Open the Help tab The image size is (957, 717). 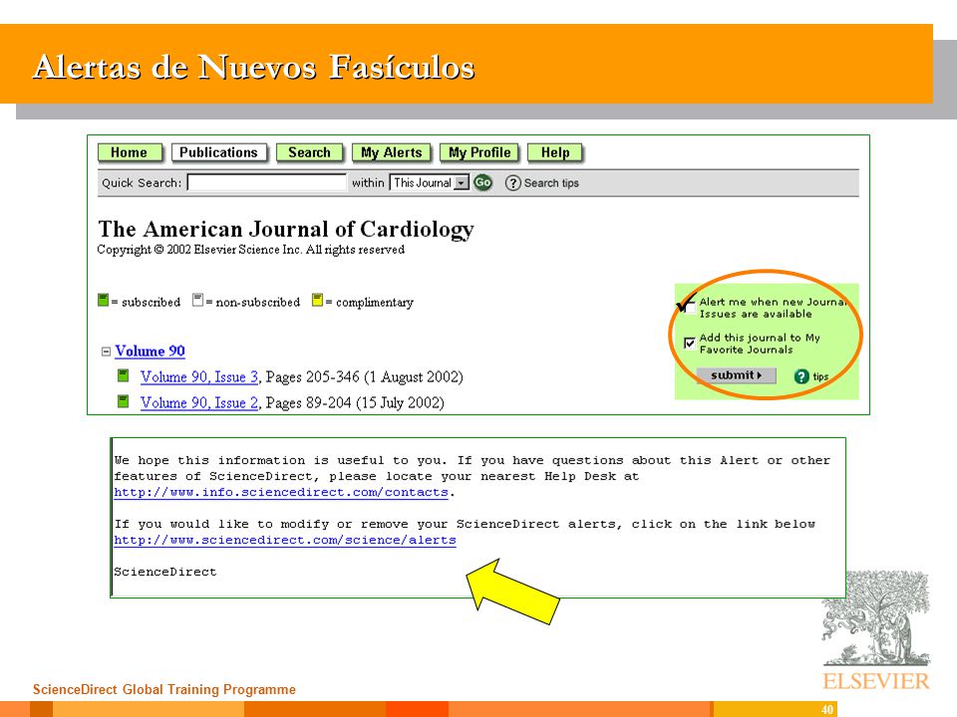coord(555,152)
